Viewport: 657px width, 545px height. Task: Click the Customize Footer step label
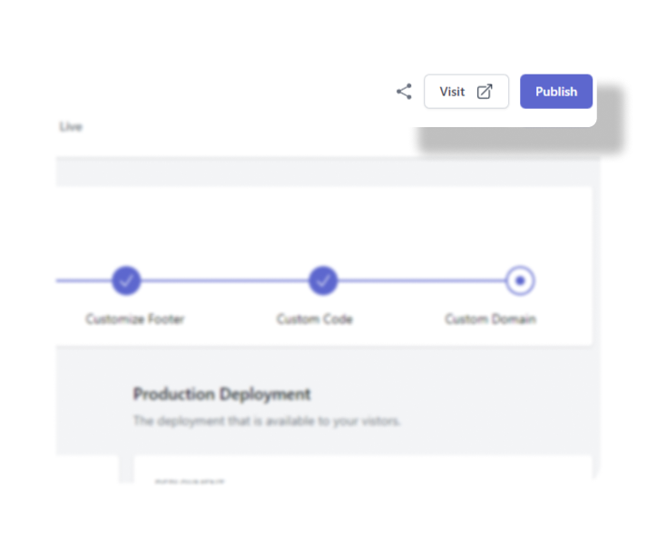click(135, 319)
